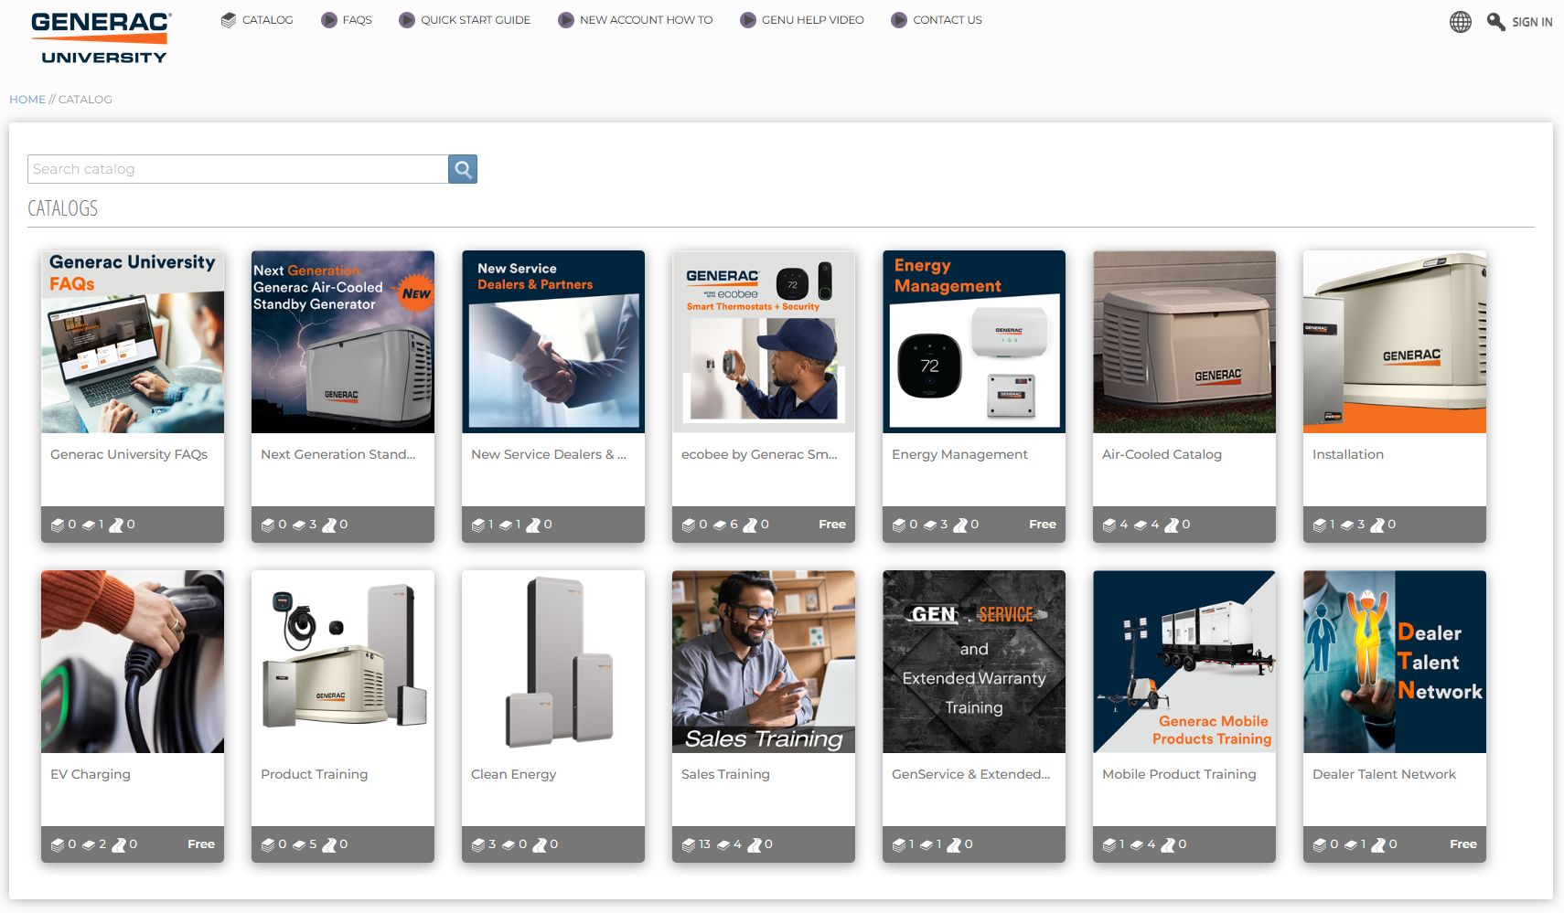
Task: Open Dealer Talent Network thumbnail
Action: tap(1395, 662)
